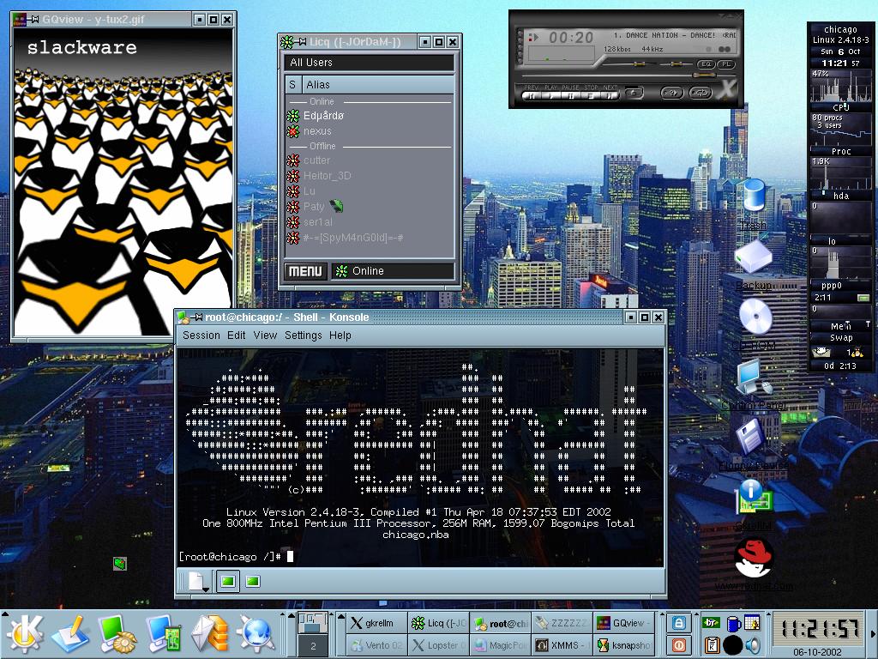Click the panel hide arrow at right edge

coord(873,634)
